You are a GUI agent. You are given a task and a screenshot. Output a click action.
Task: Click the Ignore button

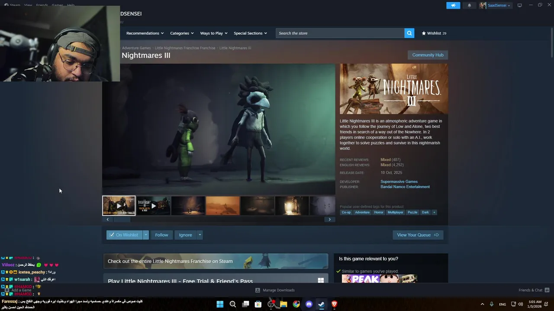pos(185,235)
